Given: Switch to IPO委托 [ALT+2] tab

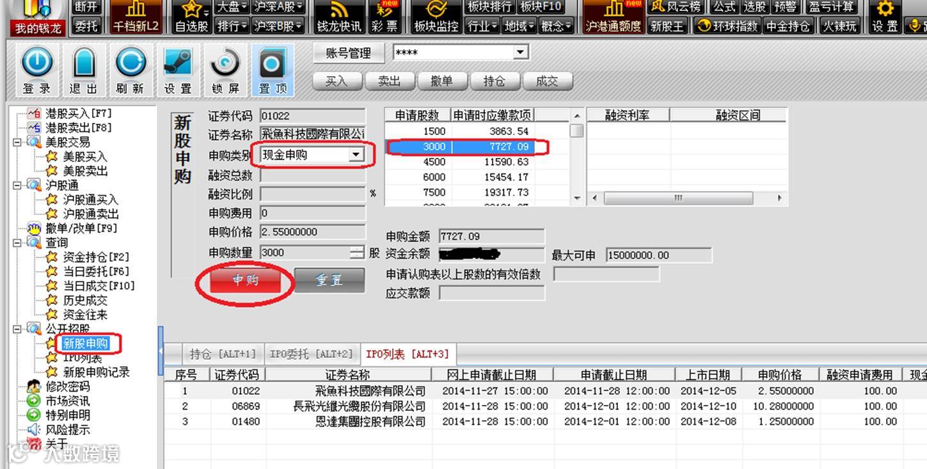Looking at the screenshot, I should click(x=311, y=354).
